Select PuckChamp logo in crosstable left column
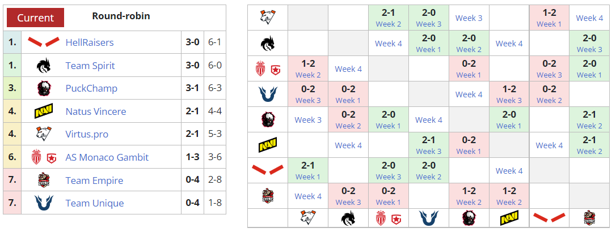 (267, 120)
